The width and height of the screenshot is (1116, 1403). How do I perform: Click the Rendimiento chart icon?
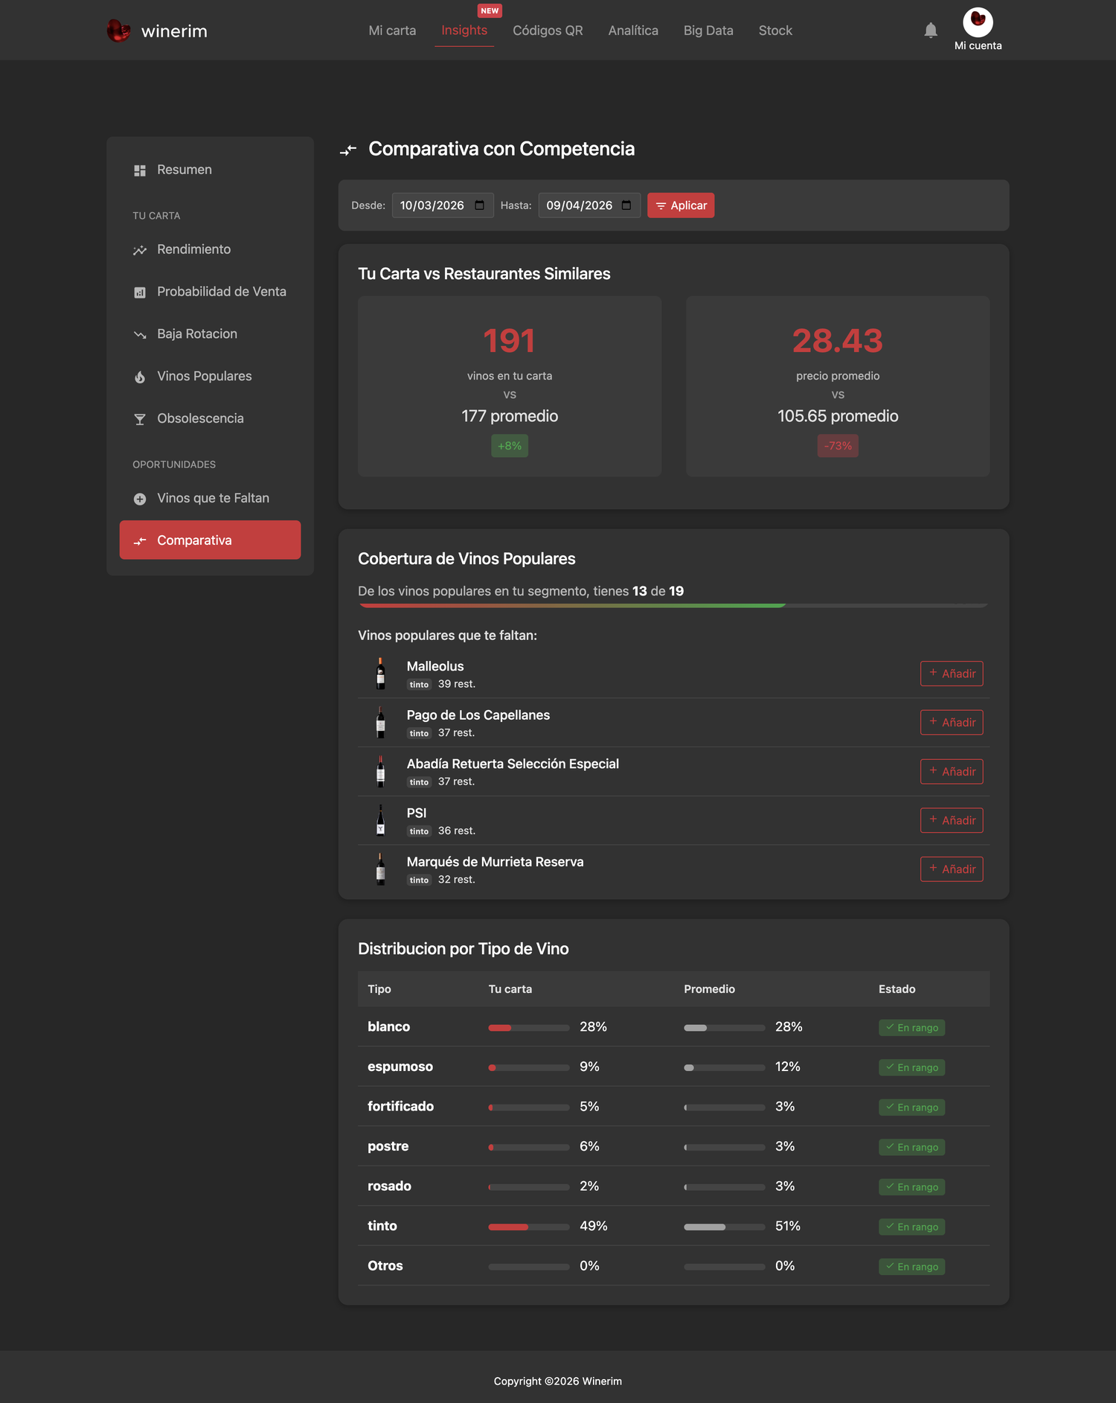140,250
